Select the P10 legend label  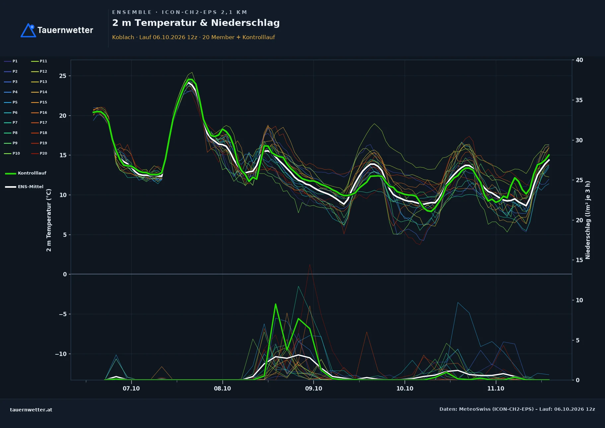click(16, 154)
